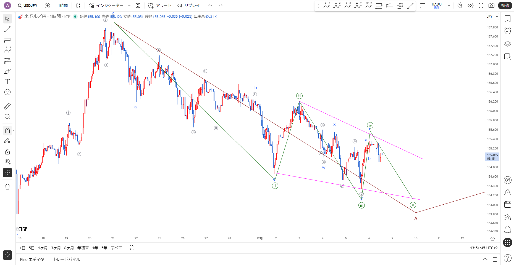Toggle stay in drawing mode

pos(7,141)
